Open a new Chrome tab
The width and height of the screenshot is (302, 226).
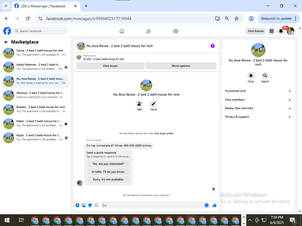(x=86, y=6)
